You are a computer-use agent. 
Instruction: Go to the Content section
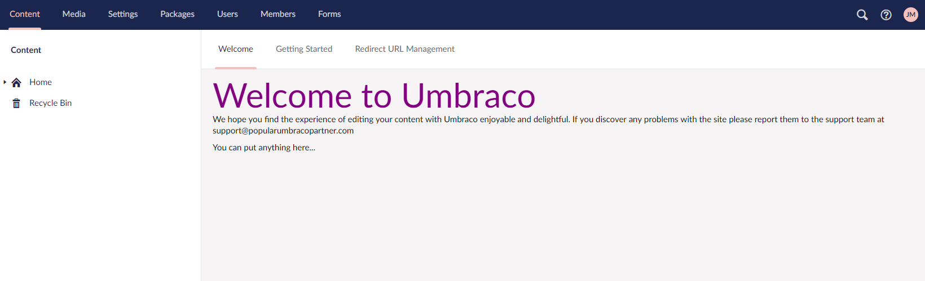click(x=25, y=14)
